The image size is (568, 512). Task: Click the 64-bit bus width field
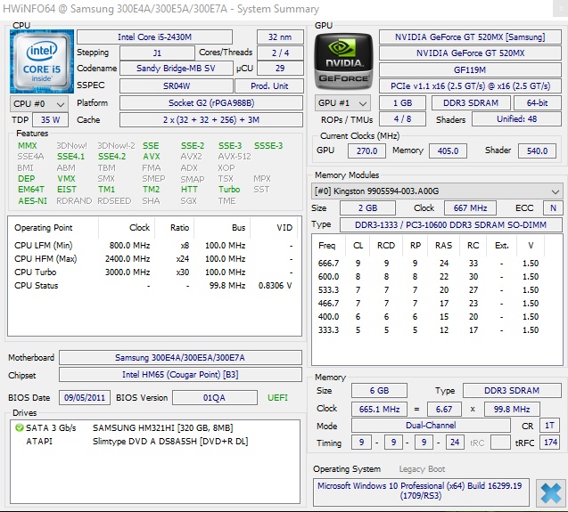[538, 103]
